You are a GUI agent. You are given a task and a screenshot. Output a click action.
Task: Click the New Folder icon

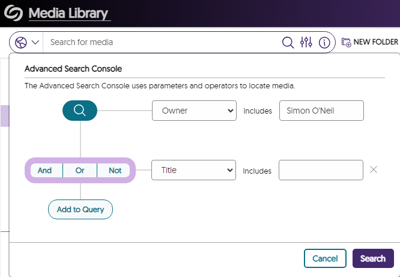[347, 43]
